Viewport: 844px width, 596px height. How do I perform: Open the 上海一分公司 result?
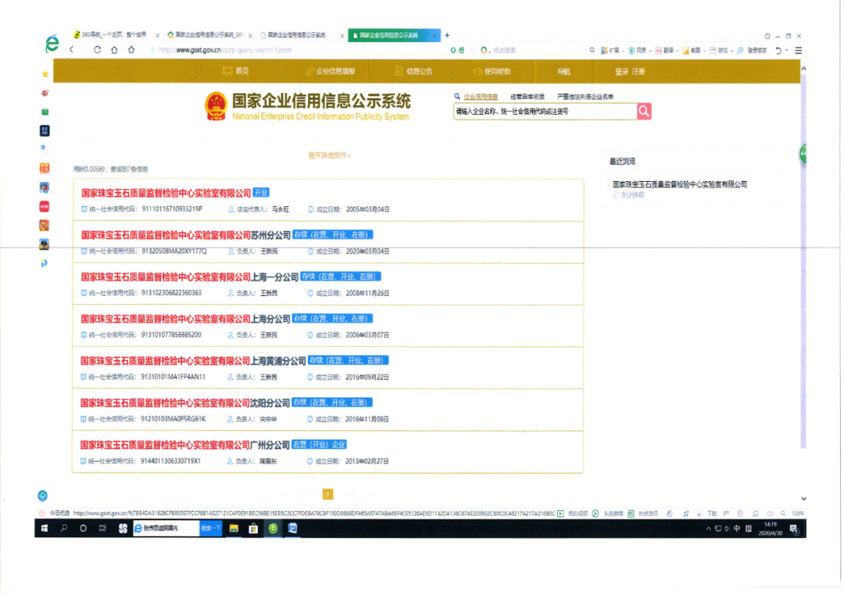tap(189, 277)
